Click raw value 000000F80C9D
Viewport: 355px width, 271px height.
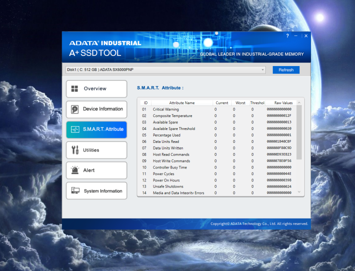pyautogui.click(x=279, y=148)
